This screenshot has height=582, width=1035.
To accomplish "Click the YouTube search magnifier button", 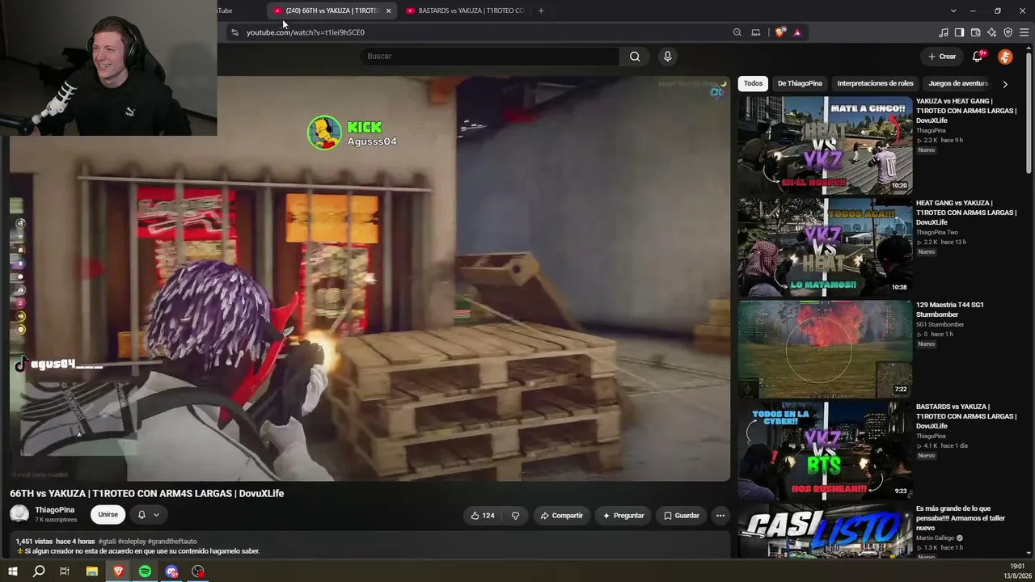I will point(635,57).
